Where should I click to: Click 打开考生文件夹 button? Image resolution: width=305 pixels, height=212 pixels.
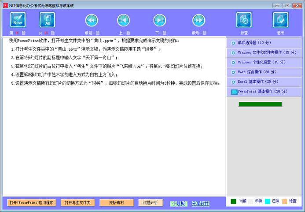point(77,203)
